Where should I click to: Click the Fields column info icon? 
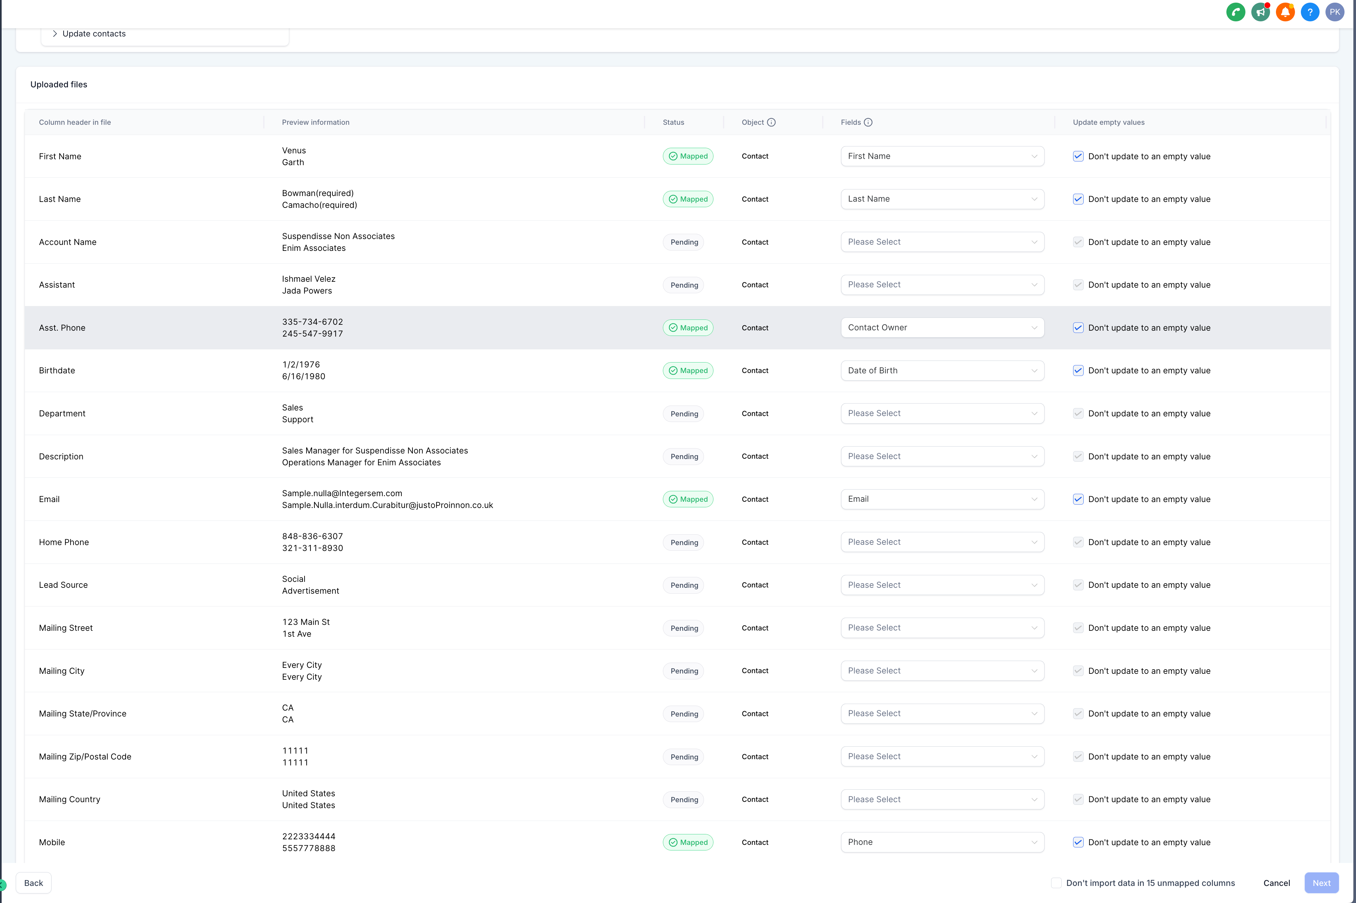(x=868, y=122)
